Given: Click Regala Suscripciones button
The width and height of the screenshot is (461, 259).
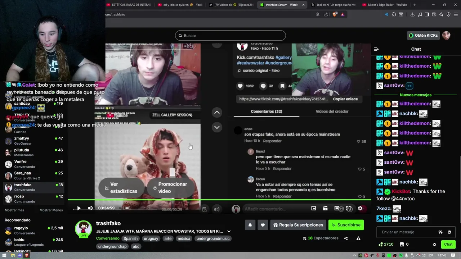Looking at the screenshot, I should point(298,225).
